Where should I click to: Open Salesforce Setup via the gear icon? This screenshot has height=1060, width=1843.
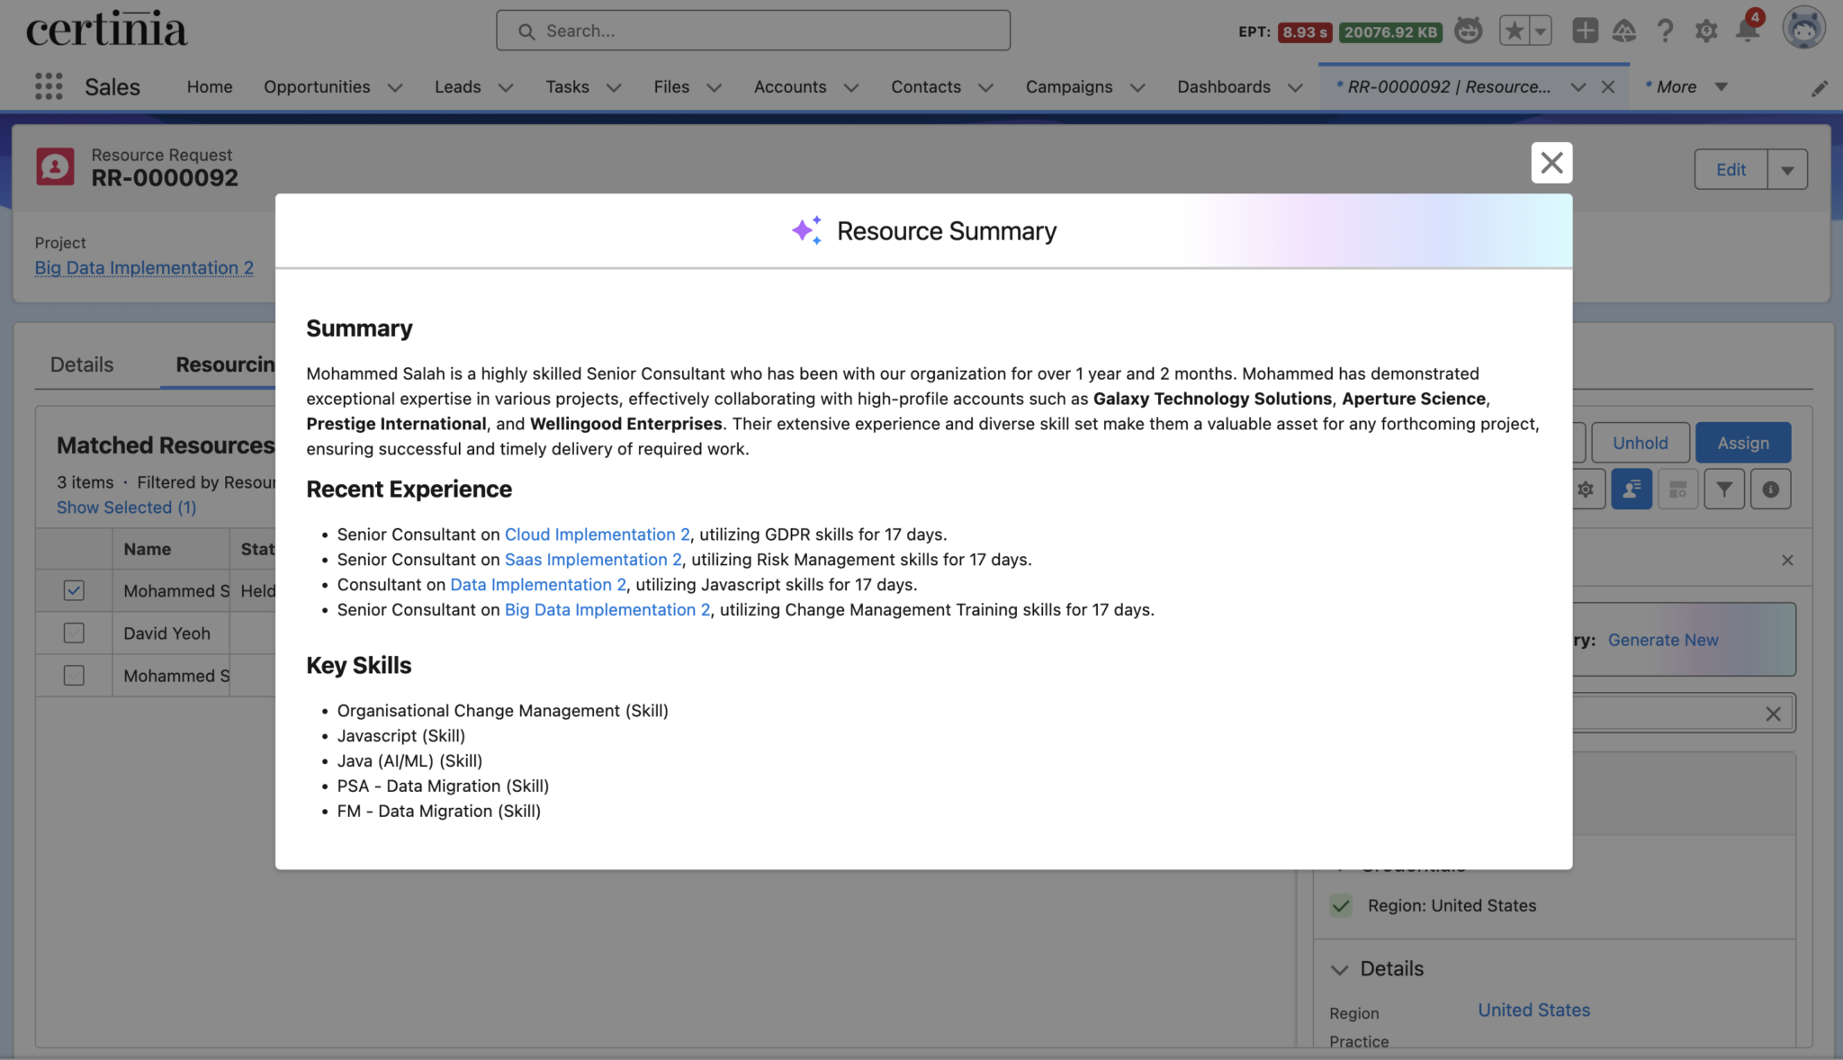1705,30
